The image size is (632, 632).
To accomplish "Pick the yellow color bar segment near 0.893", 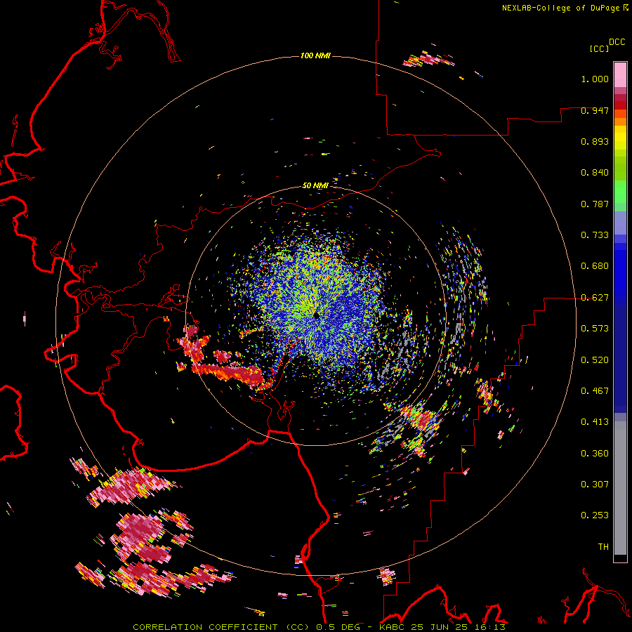I will (x=620, y=138).
